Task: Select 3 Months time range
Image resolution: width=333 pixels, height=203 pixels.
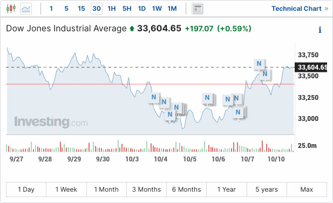Action: click(x=147, y=190)
